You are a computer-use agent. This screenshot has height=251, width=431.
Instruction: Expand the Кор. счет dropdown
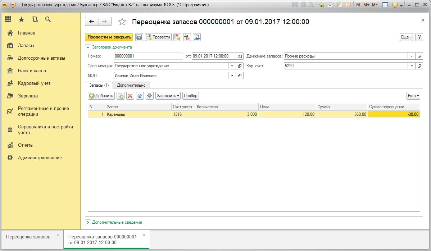pos(412,66)
